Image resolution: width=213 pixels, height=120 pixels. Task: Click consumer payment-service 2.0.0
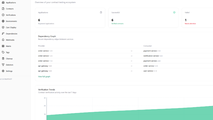click(152, 61)
